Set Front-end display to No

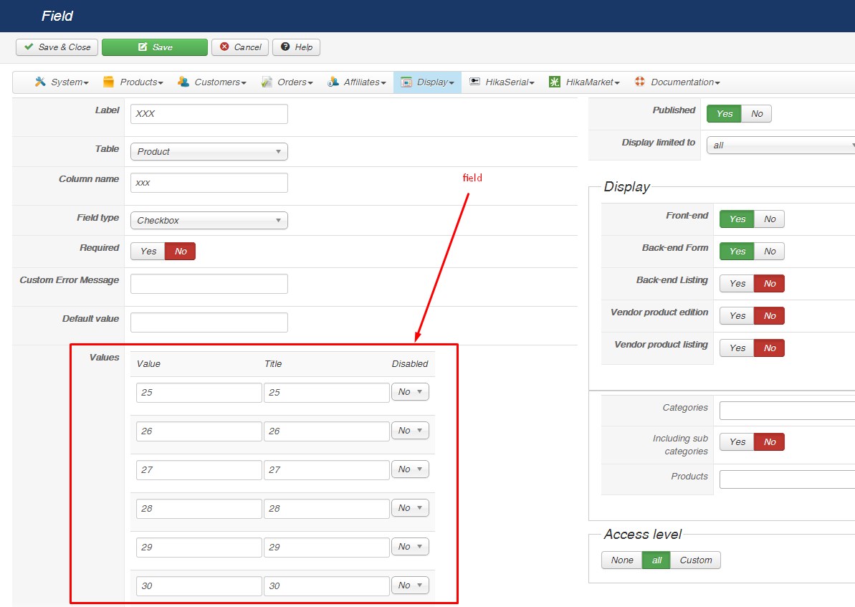point(770,219)
